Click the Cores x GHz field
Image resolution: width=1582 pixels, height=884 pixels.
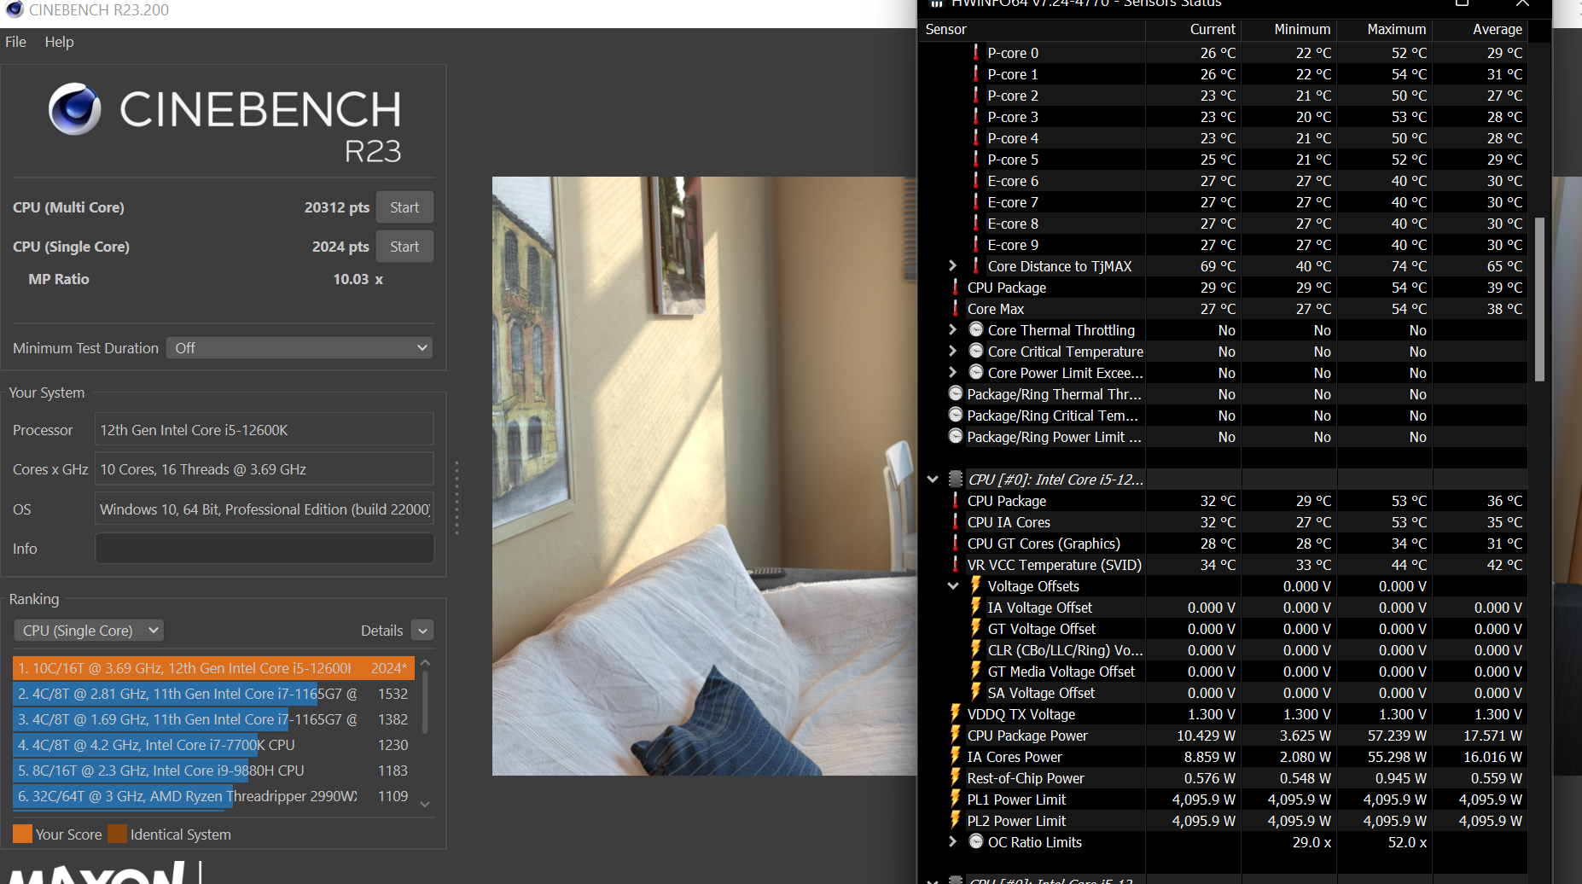click(x=265, y=469)
